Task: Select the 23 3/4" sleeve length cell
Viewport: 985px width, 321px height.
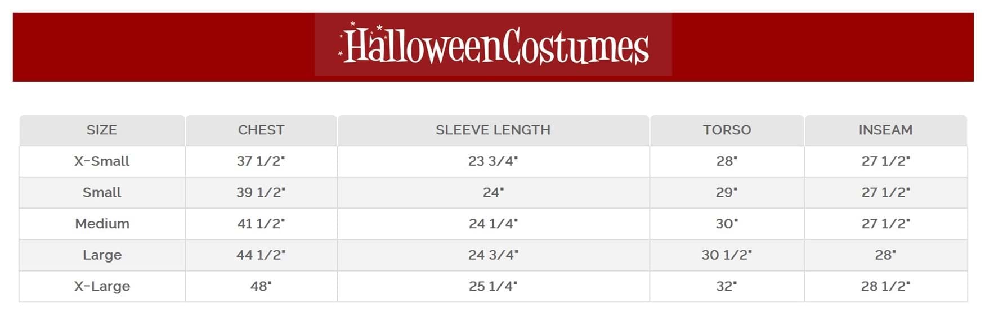Action: point(493,161)
